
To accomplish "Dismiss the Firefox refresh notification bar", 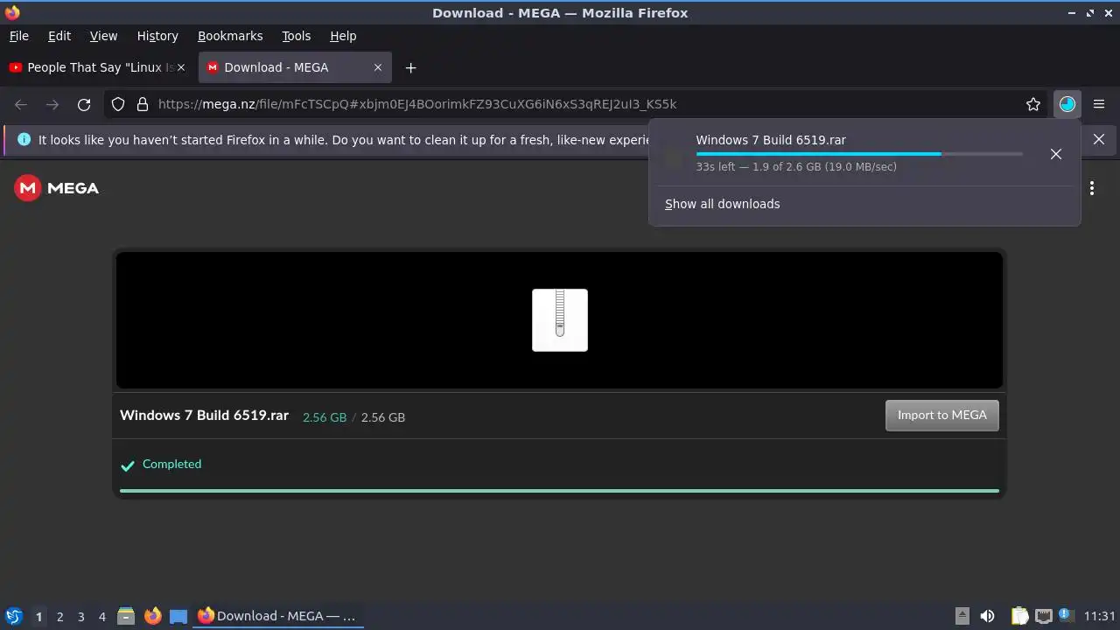I will pos(1099,139).
